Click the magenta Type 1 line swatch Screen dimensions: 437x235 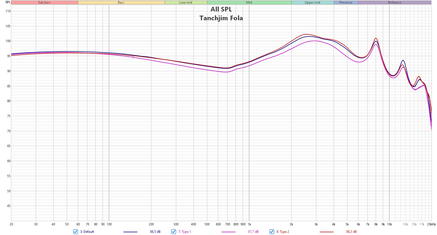coord(228,232)
